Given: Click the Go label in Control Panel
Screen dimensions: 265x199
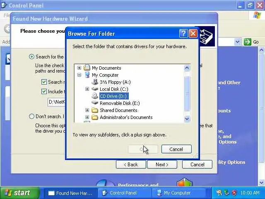Looking at the screenshot, I should (x=256, y=42).
